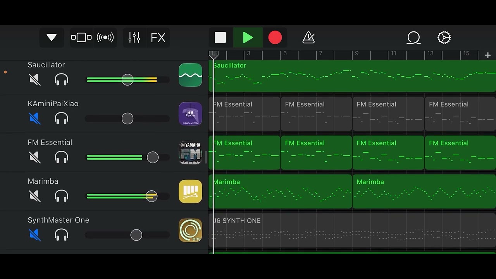The width and height of the screenshot is (496, 279).
Task: Mute the FM Essential track
Action: coord(35,157)
